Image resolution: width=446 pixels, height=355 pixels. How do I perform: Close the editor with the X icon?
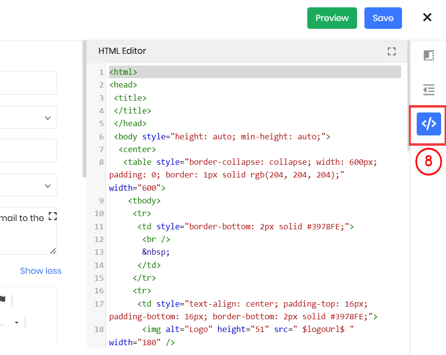coord(427,18)
